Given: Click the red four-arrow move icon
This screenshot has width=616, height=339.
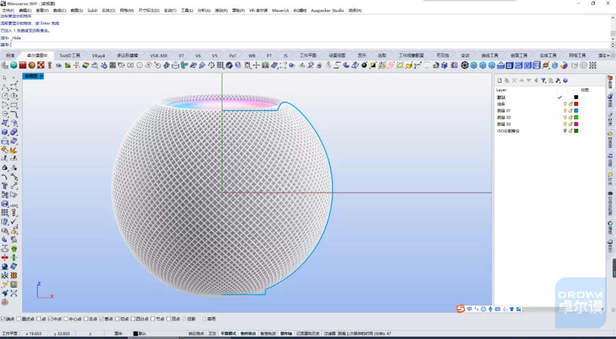Looking at the screenshot, I should [5, 258].
